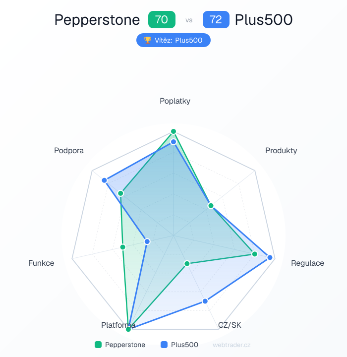The height and width of the screenshot is (357, 347).
Task: Toggle Plus500 series via legend label
Action: coord(184,345)
